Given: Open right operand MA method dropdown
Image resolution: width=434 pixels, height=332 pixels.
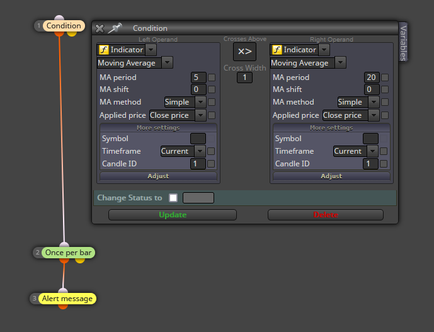Looking at the screenshot, I should click(374, 102).
